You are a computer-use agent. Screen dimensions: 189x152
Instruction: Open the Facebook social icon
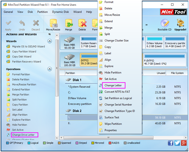tap(171, 143)
